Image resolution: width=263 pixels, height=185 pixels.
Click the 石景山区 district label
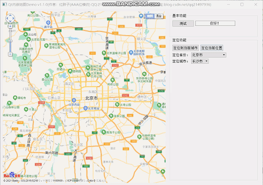pyautogui.click(x=54, y=98)
